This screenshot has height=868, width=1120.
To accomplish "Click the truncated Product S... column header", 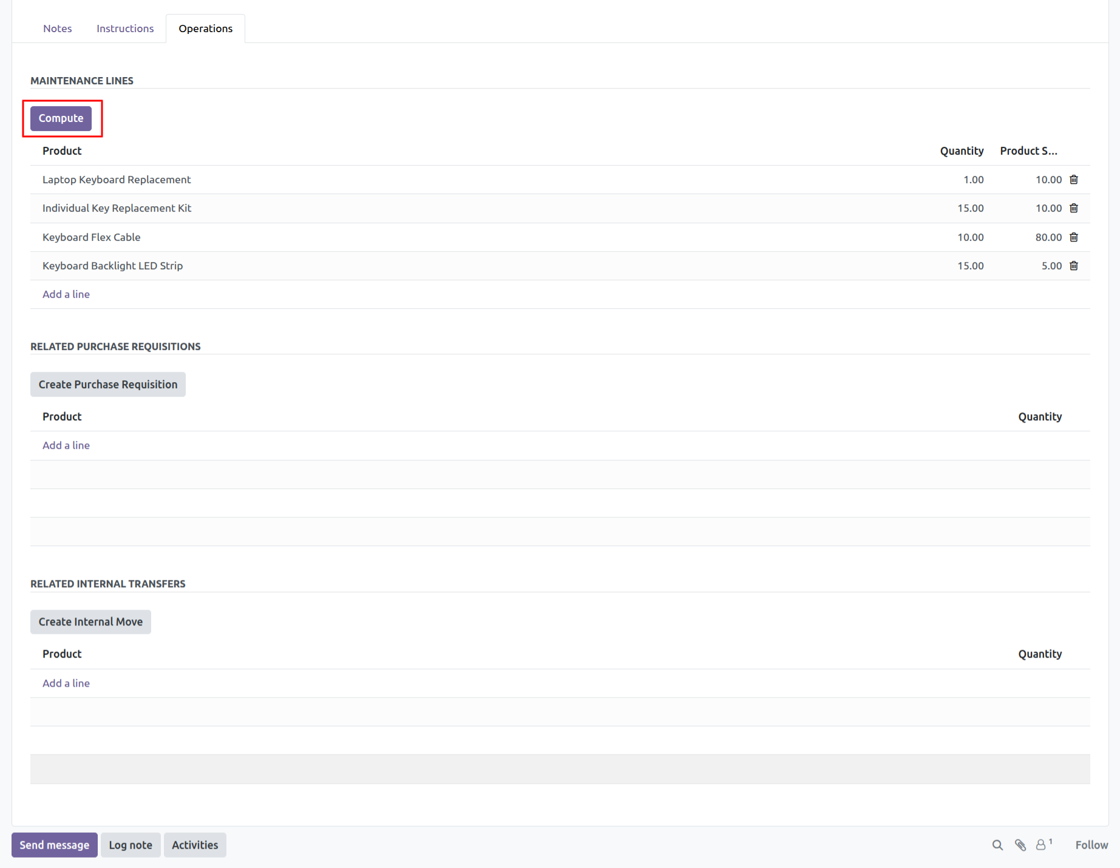I will click(1029, 151).
